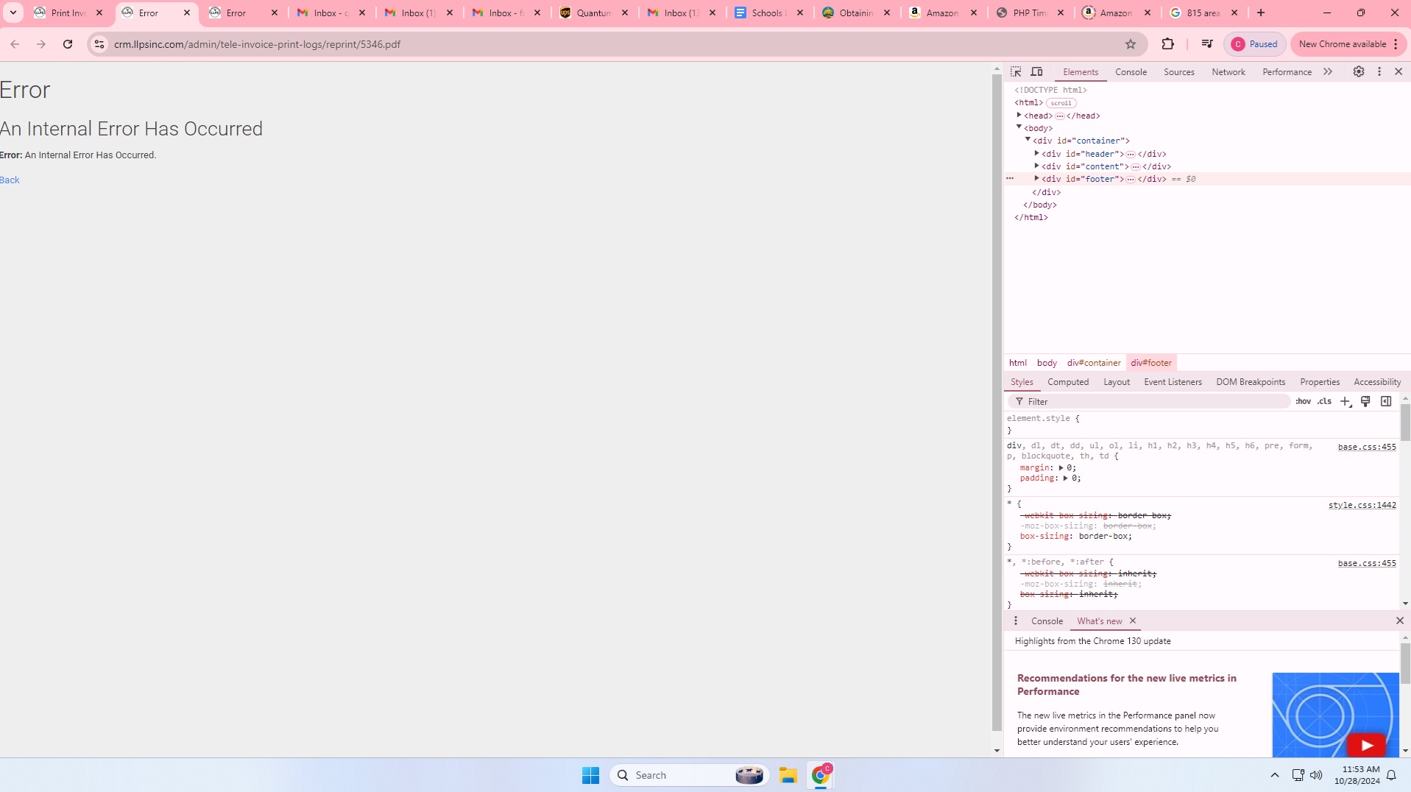Open DevTools settings gear
The height and width of the screenshot is (792, 1411).
click(x=1358, y=71)
